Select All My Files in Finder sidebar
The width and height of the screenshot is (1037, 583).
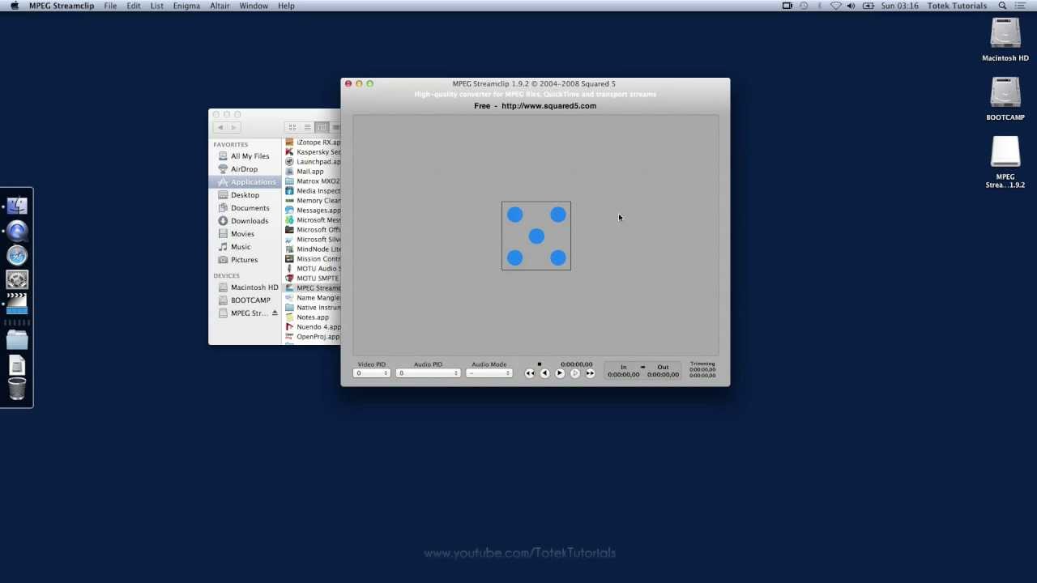tap(250, 156)
